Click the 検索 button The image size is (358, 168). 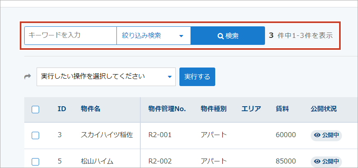pyautogui.click(x=228, y=36)
